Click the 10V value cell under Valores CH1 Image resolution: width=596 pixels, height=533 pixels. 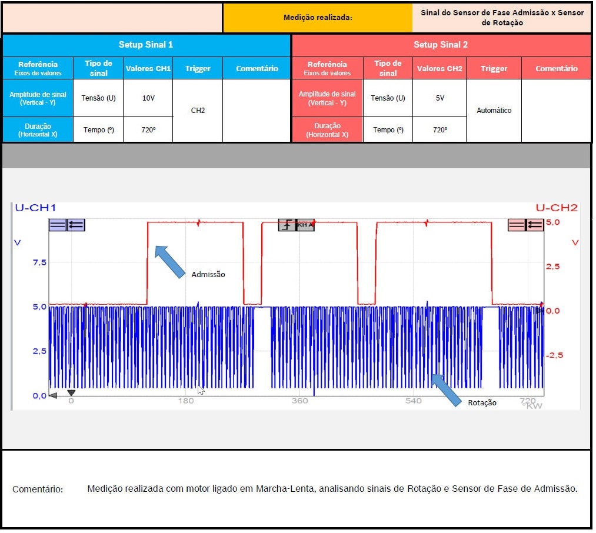click(x=148, y=98)
